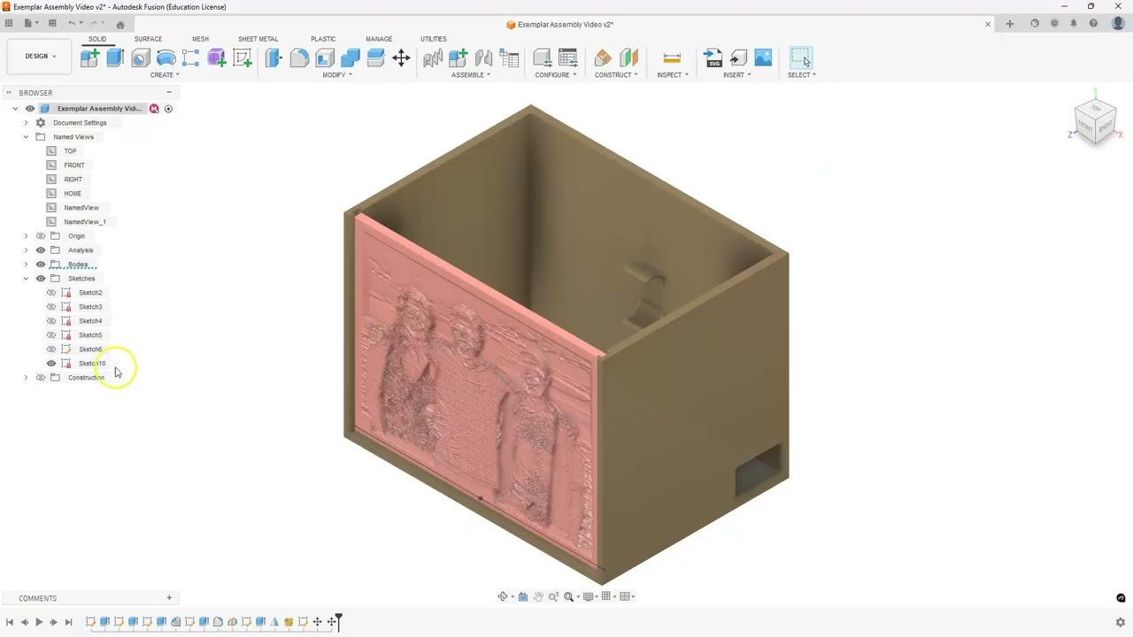
Task: Select the Joint tool in Assemble
Action: 483,58
